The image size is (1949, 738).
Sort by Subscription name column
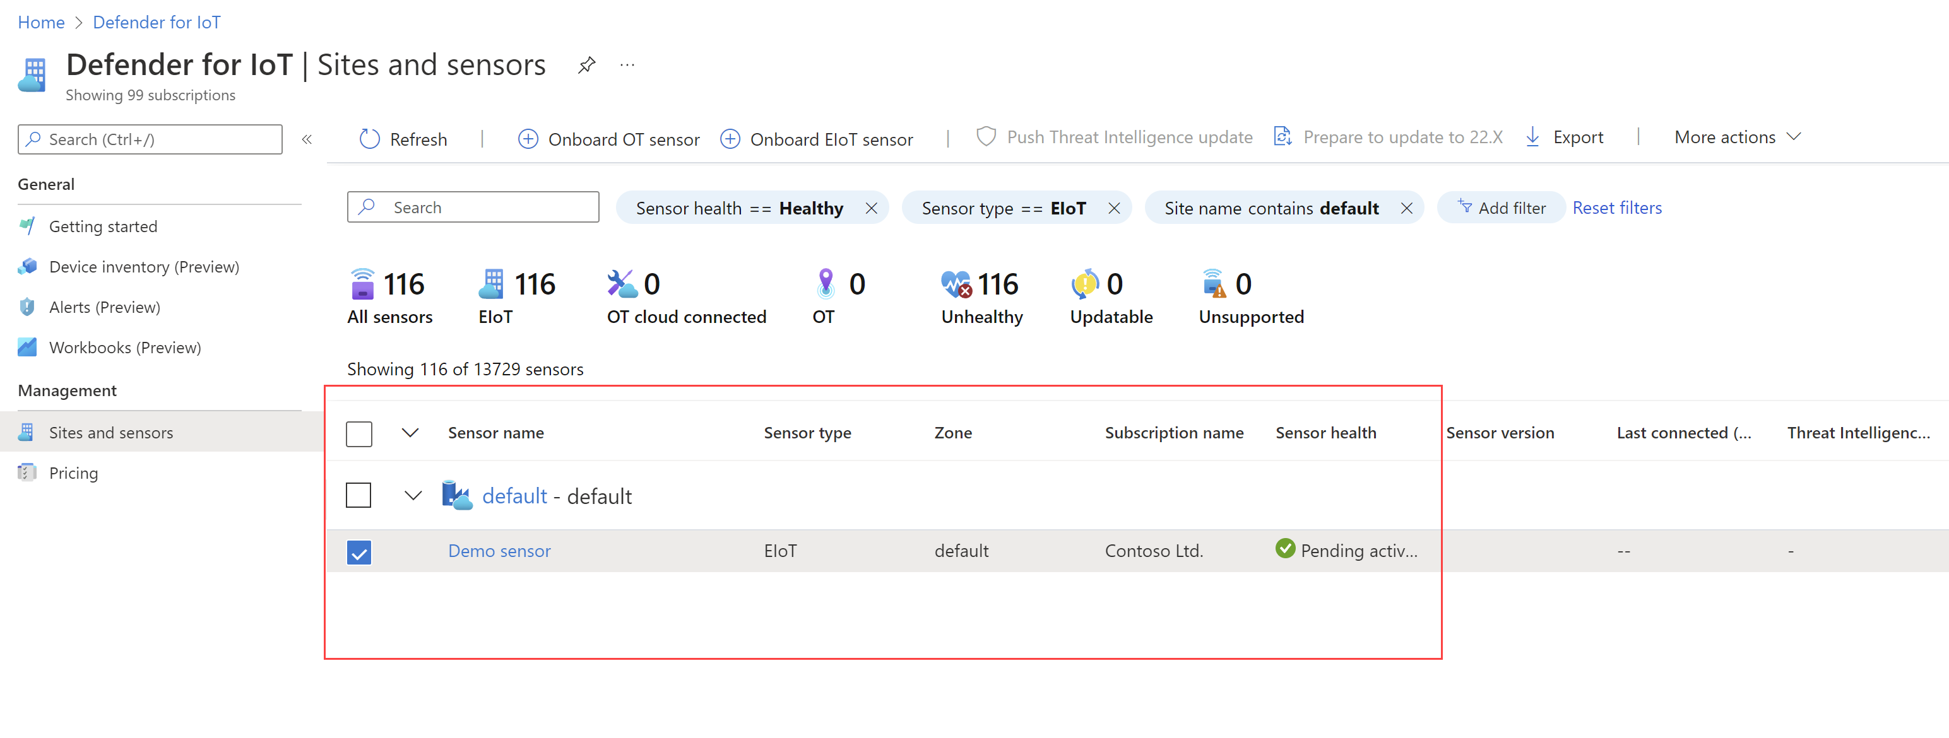[1174, 433]
